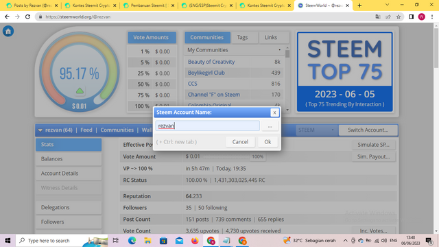Launch Firefox from taskbar
Image resolution: width=439 pixels, height=247 pixels.
point(195,241)
